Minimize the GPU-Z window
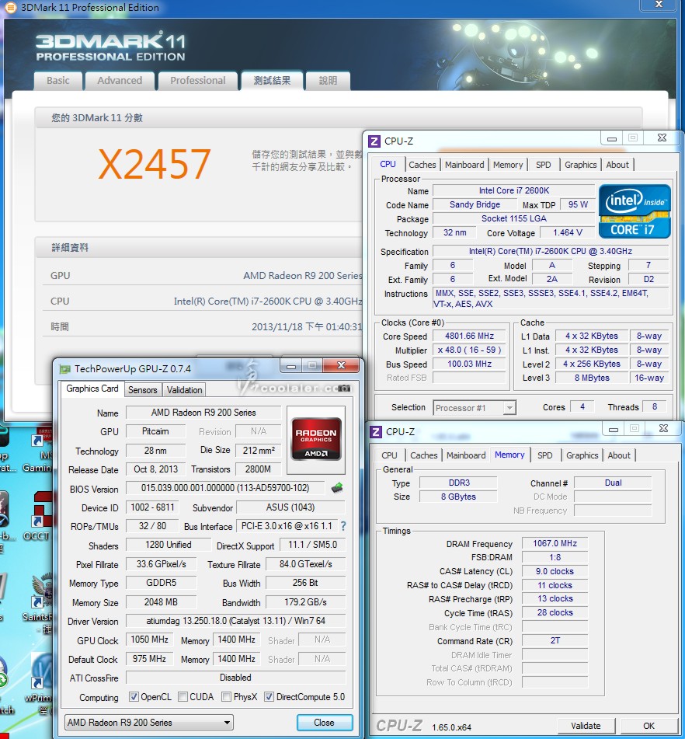This screenshot has height=739, width=685. [x=291, y=366]
